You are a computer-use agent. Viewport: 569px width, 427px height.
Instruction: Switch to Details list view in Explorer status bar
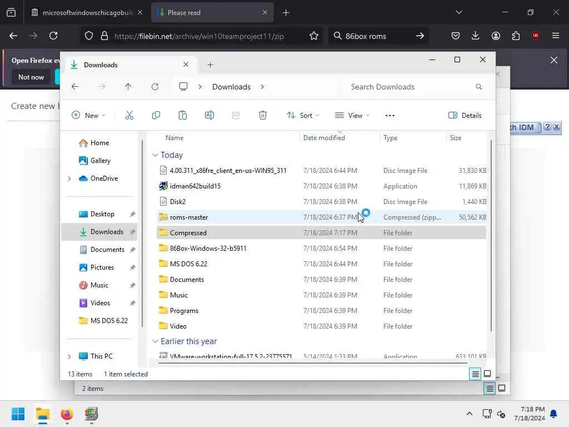pos(476,374)
